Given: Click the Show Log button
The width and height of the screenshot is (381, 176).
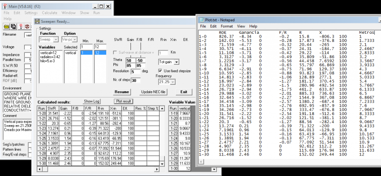Looking at the screenshot, I should (92, 101).
